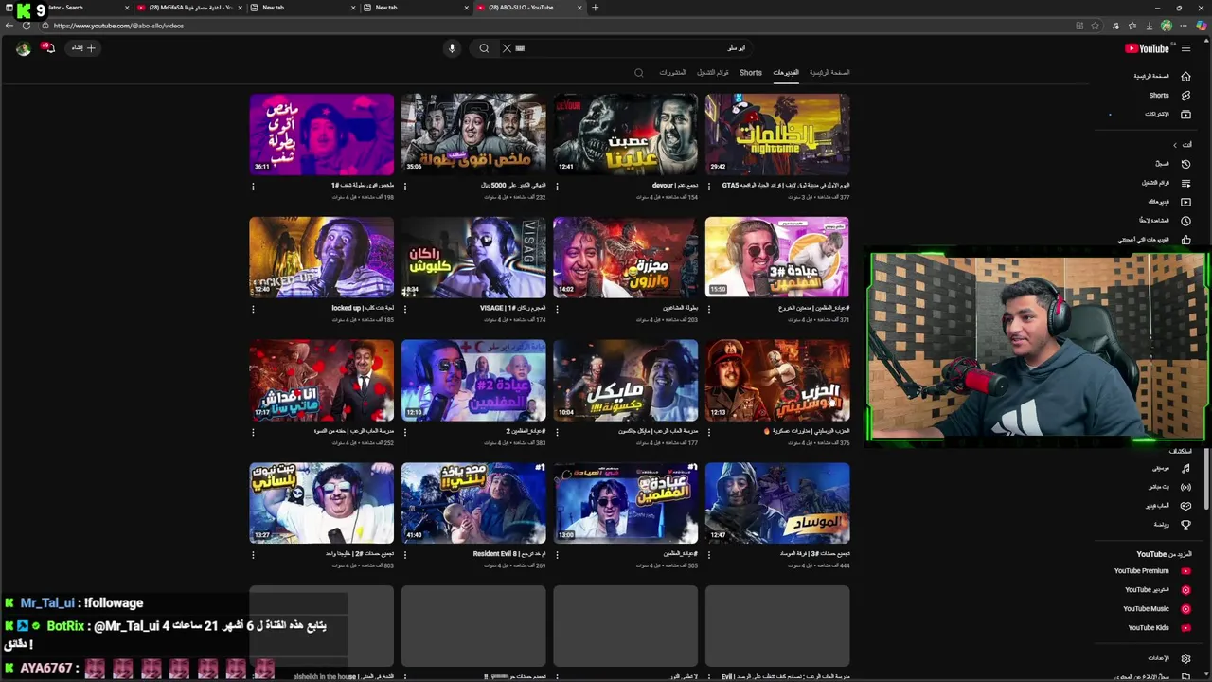
Task: Open the Subscriptions icon in sidebar
Action: tap(1185, 114)
